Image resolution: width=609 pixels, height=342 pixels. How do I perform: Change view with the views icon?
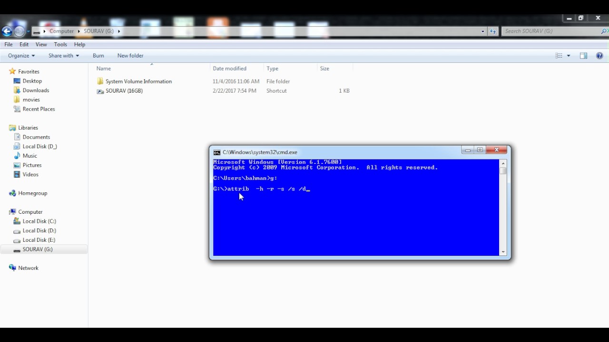[x=559, y=56]
